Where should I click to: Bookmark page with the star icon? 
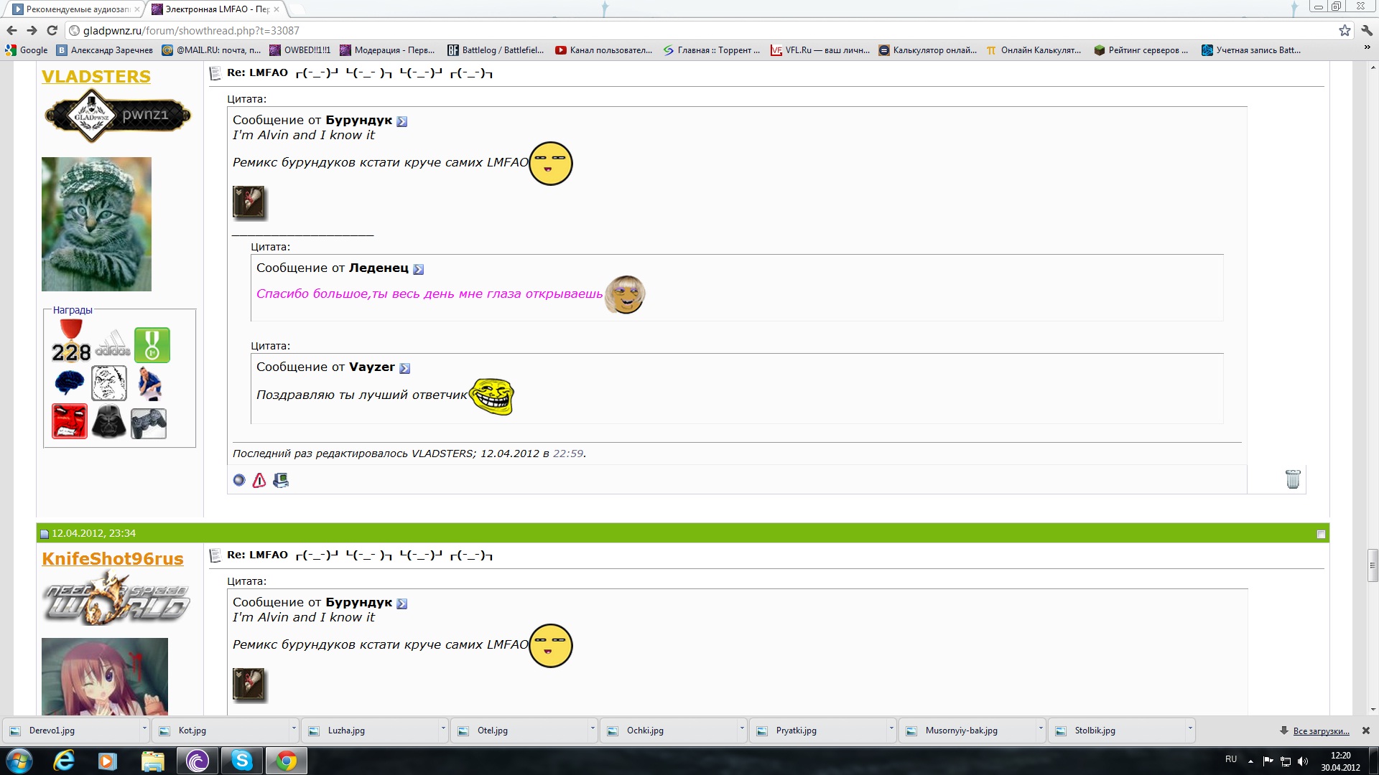[x=1345, y=30]
